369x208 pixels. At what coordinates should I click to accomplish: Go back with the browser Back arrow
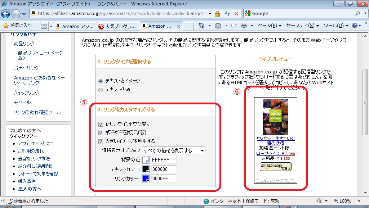(x=5, y=14)
